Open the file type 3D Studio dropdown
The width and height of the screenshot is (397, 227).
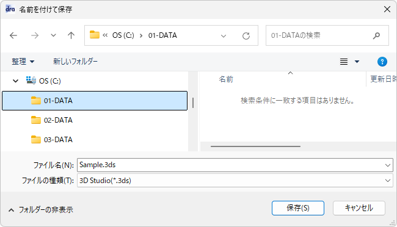[x=235, y=181]
